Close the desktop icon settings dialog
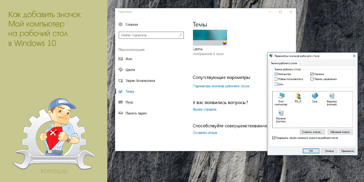364x182 pixels. point(354,56)
